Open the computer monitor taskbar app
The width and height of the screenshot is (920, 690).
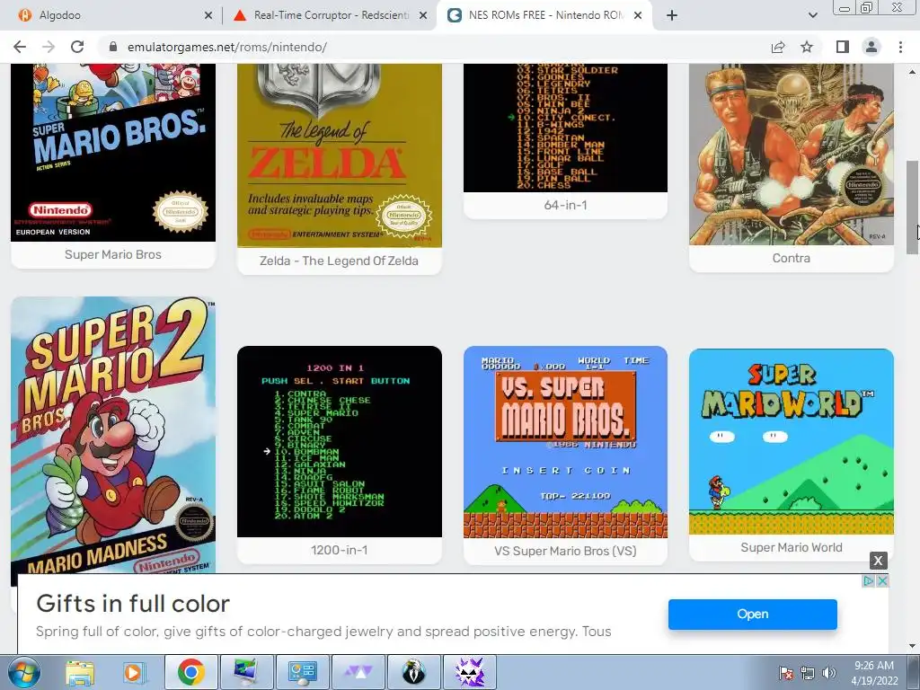click(x=246, y=672)
